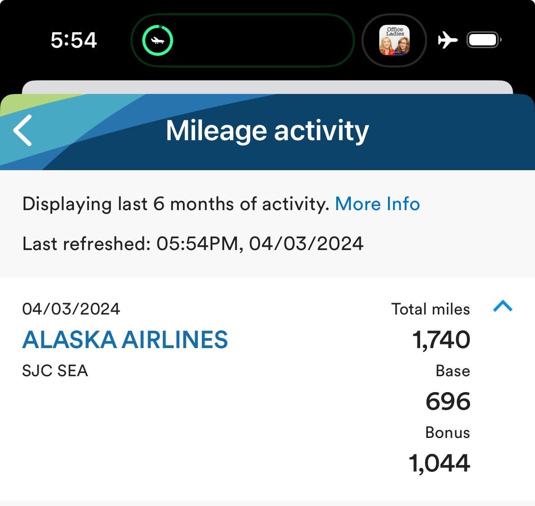
Task: Tap the airplane mode status icon
Action: pos(447,40)
